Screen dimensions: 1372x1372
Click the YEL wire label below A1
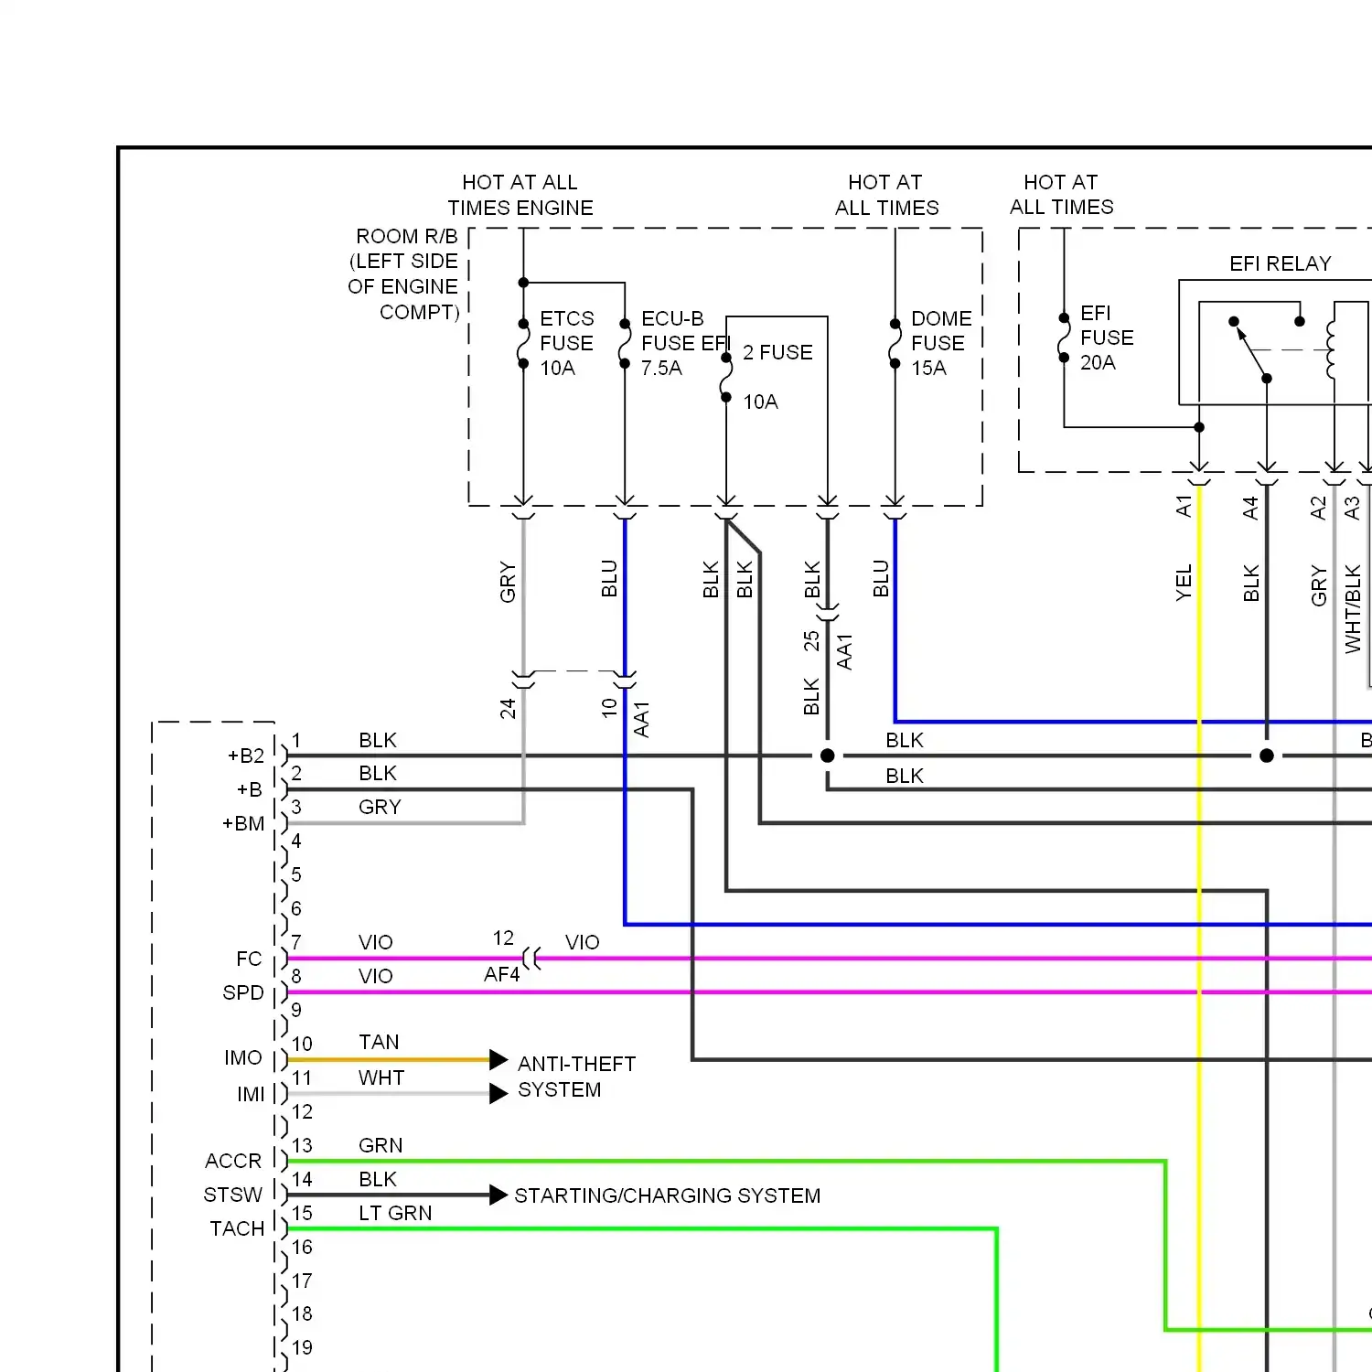coord(1184,583)
